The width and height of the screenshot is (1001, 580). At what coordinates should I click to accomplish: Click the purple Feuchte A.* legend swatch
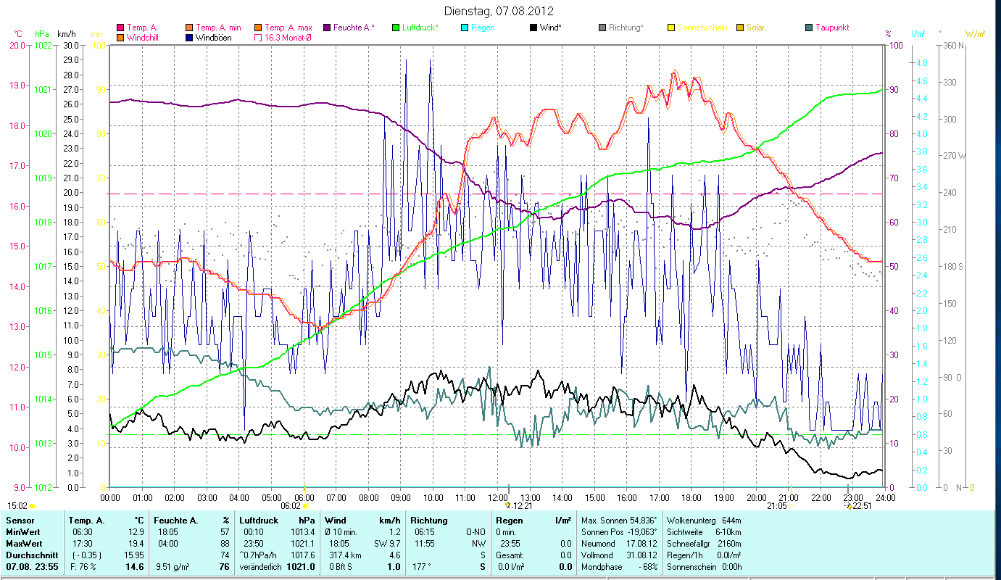(327, 28)
